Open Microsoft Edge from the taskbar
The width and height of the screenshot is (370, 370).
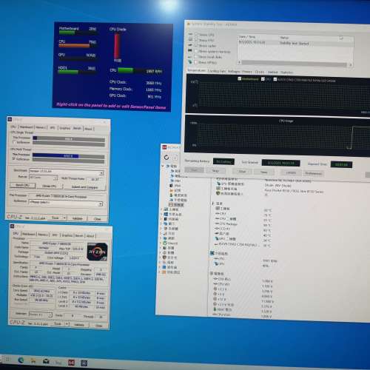[21, 360]
